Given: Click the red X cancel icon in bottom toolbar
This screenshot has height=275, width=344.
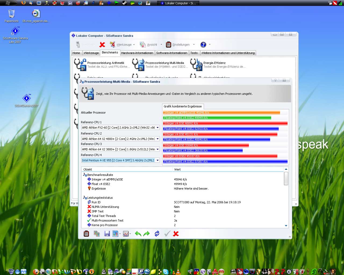Looking at the screenshot, I should click(176, 234).
